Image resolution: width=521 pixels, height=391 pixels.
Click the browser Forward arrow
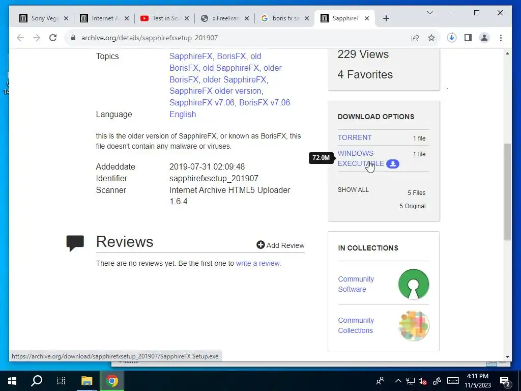click(37, 38)
